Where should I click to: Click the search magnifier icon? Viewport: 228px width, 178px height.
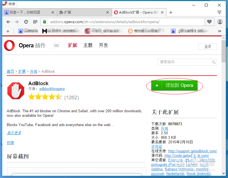click(x=214, y=62)
